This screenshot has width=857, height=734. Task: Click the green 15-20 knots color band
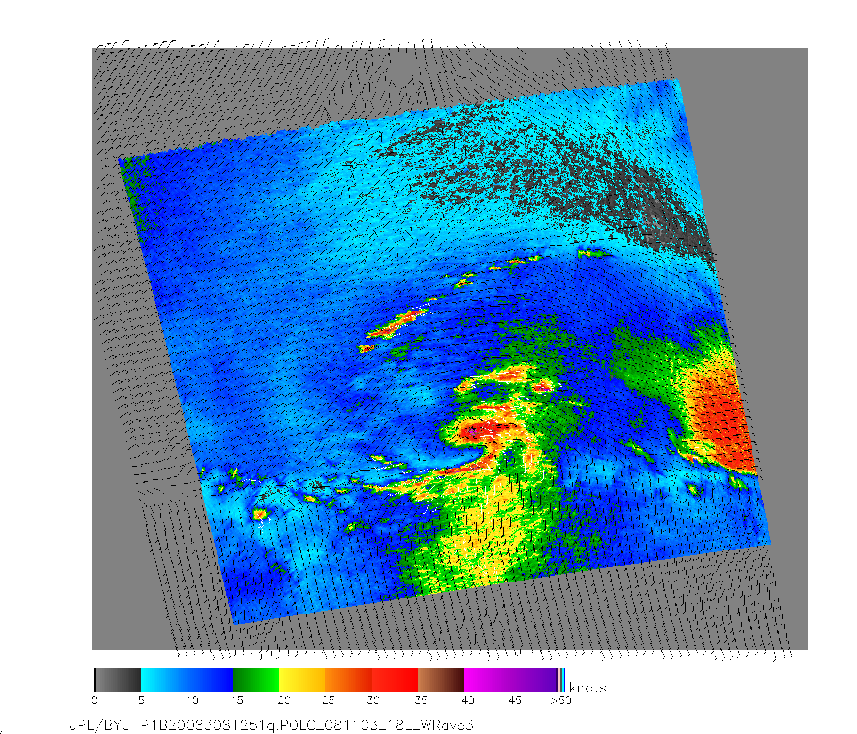256,680
